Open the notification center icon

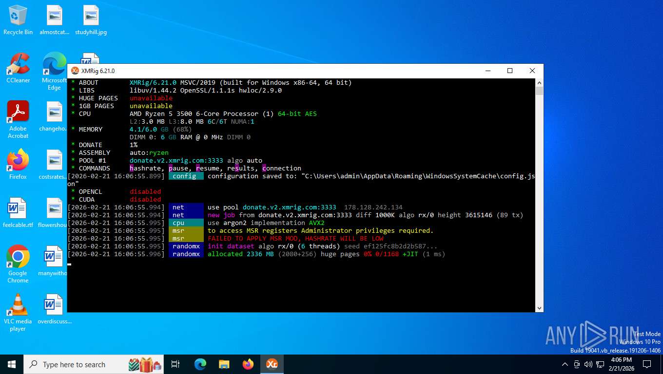(x=647, y=364)
